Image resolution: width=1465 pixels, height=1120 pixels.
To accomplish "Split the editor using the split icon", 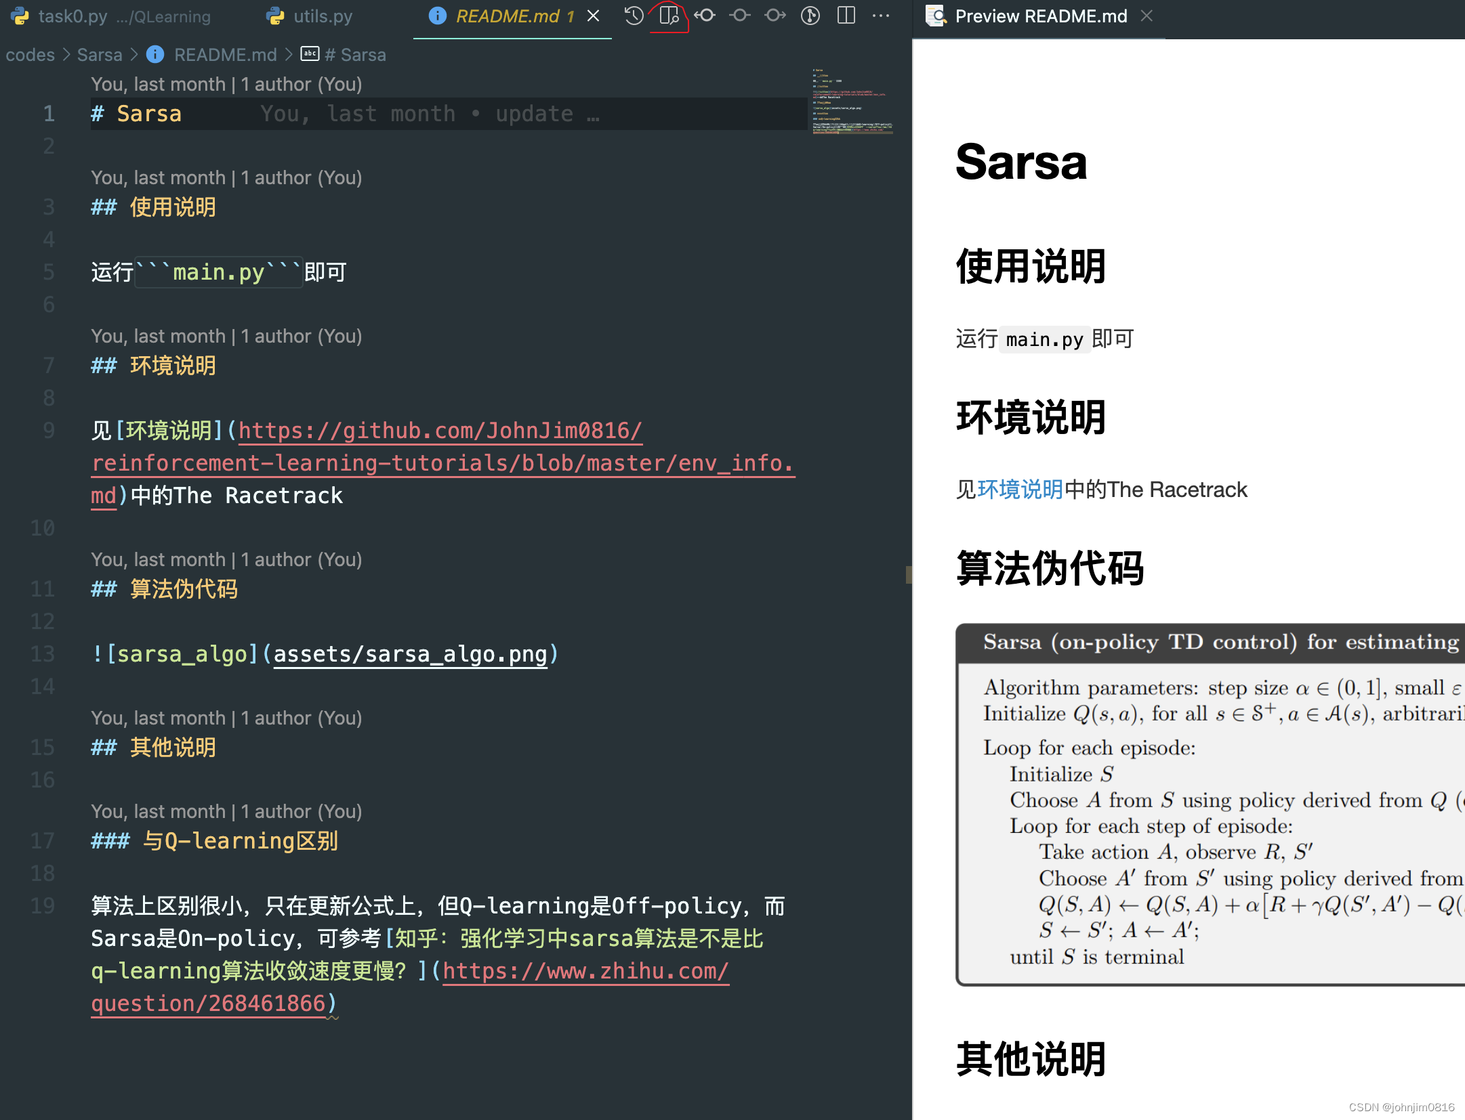I will pos(846,15).
